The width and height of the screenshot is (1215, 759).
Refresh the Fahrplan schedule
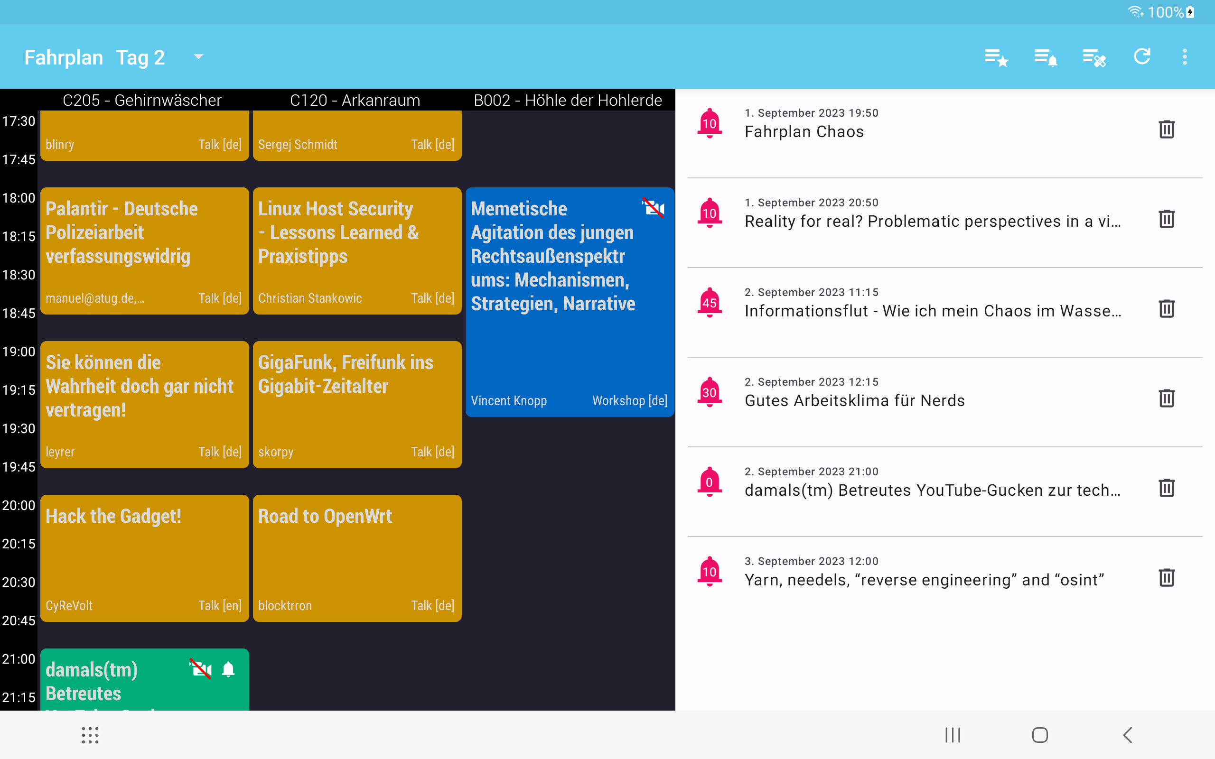point(1142,57)
